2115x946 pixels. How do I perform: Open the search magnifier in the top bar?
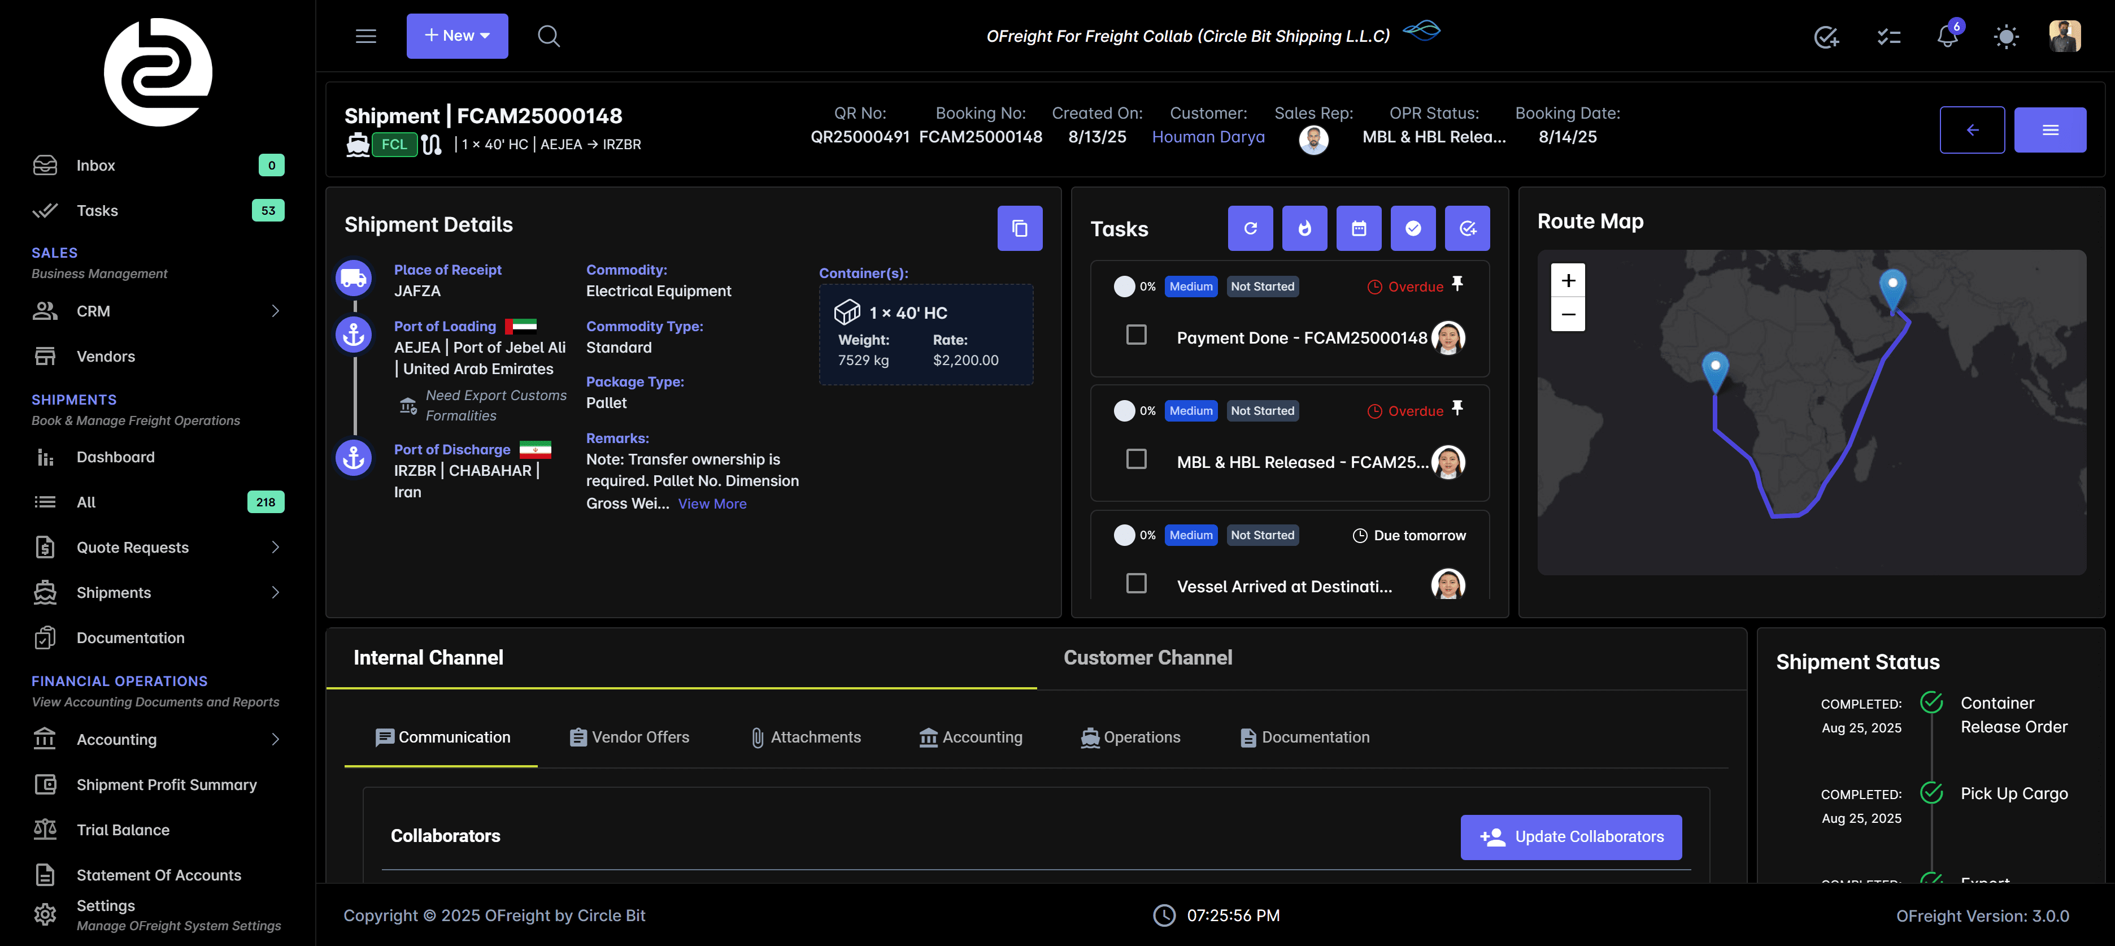(549, 36)
